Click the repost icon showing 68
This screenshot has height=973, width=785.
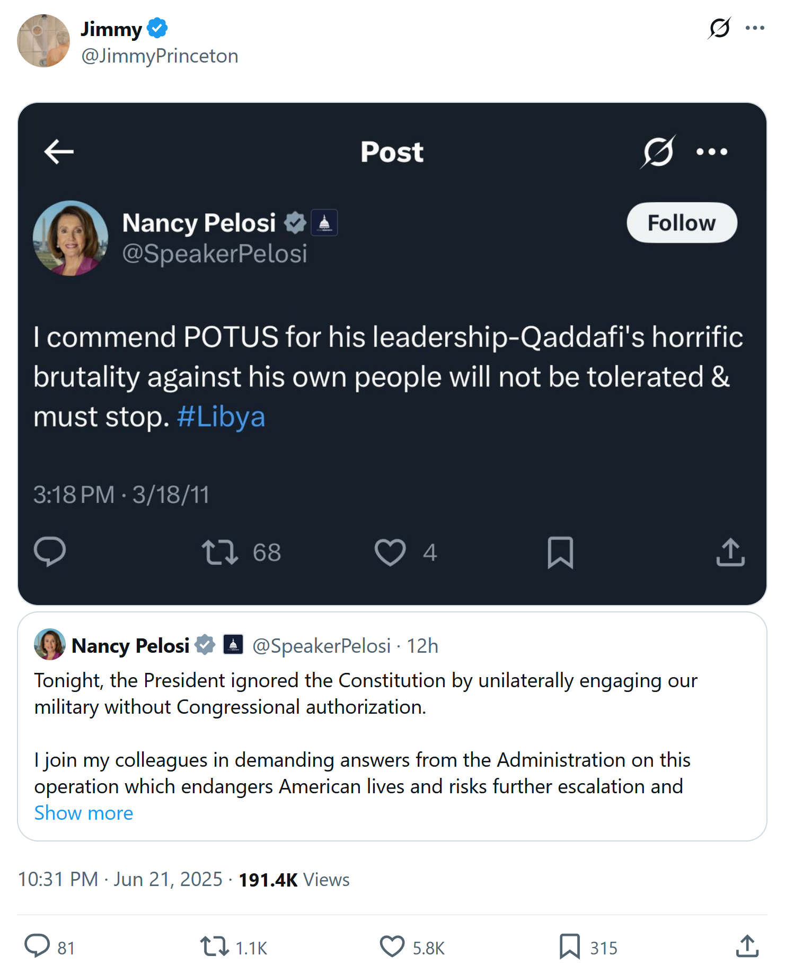tap(219, 552)
